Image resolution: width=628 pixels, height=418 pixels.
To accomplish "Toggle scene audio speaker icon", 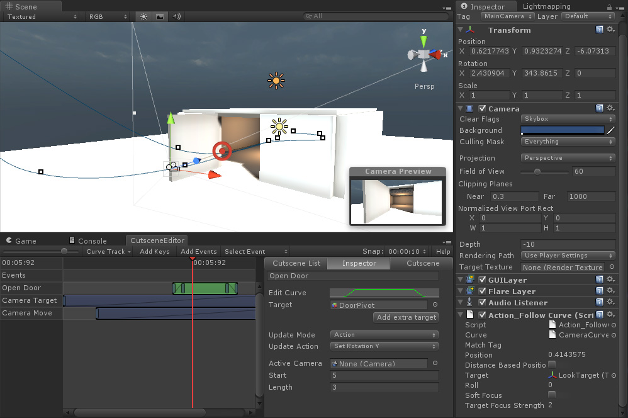I will [x=176, y=16].
